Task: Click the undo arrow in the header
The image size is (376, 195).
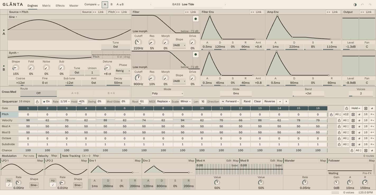Action: (x=362, y=5)
